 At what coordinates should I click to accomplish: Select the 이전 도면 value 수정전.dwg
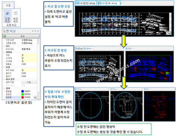[27, 40]
